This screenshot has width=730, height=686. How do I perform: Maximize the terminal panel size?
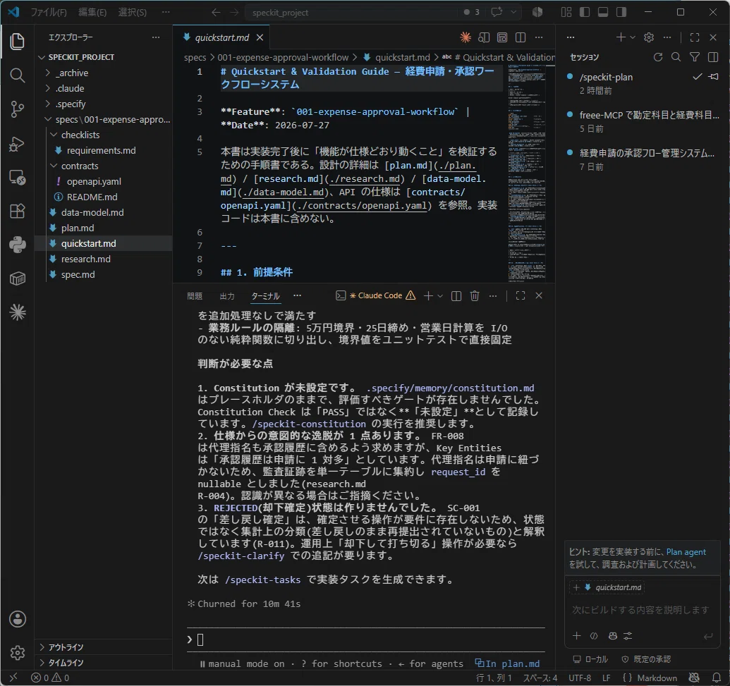pyautogui.click(x=521, y=295)
